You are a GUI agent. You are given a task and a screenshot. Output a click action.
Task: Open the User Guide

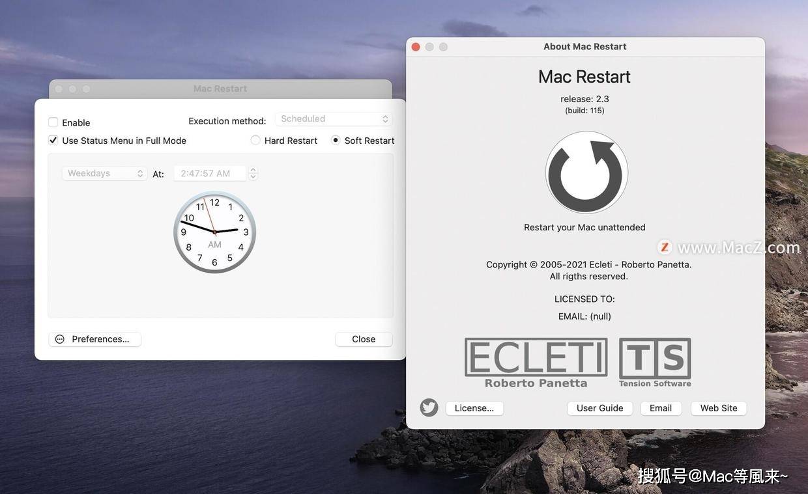point(599,407)
